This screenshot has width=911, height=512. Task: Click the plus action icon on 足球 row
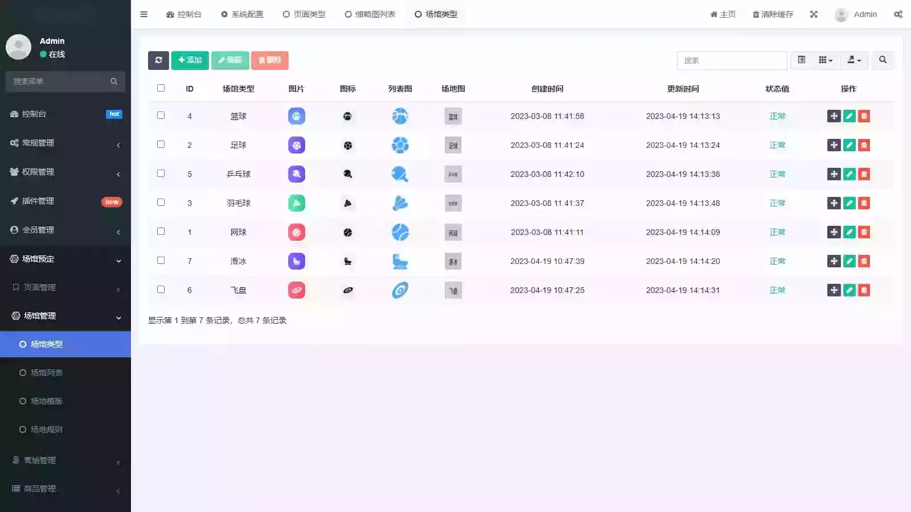tap(834, 144)
